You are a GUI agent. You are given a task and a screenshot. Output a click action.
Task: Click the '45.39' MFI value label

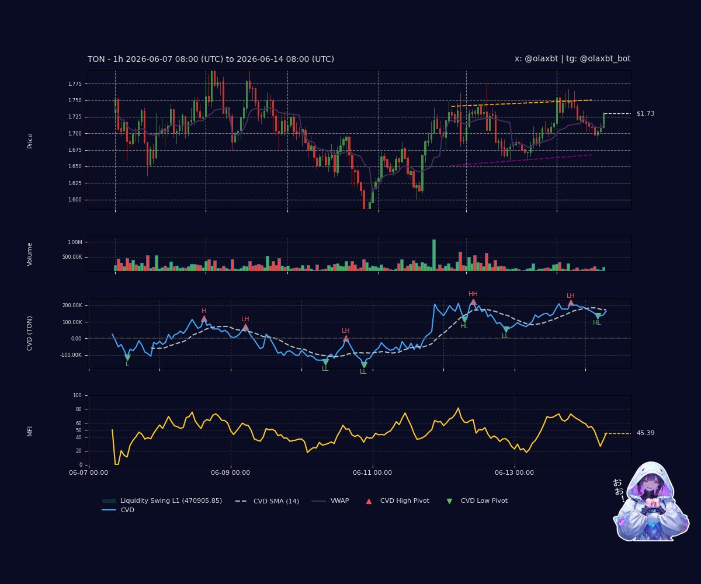tap(646, 433)
